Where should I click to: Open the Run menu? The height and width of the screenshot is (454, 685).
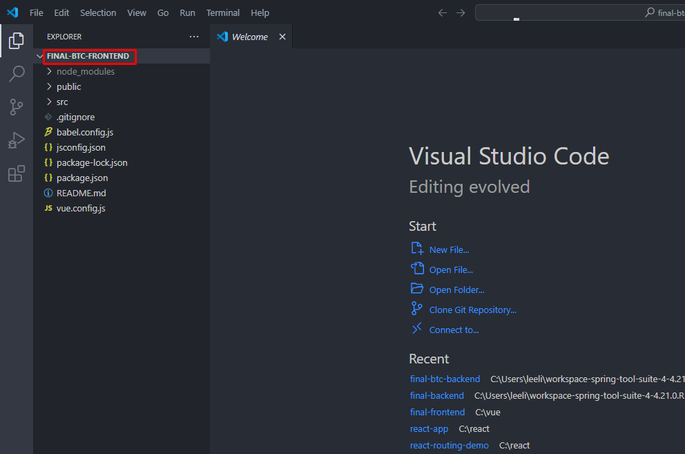(x=187, y=12)
